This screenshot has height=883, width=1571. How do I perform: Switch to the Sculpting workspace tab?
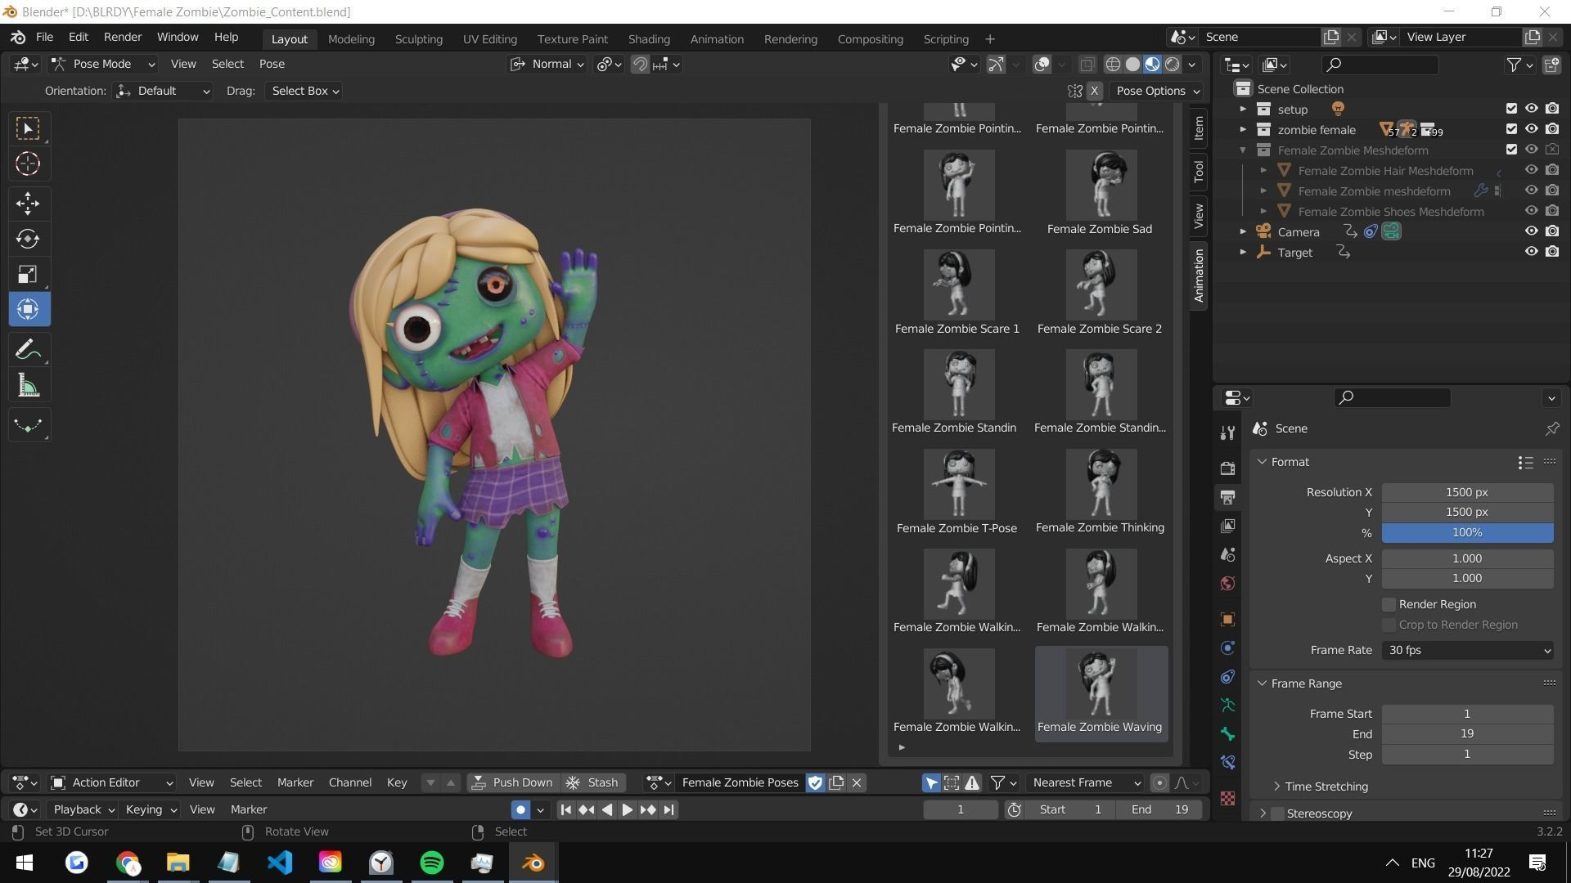click(x=418, y=38)
